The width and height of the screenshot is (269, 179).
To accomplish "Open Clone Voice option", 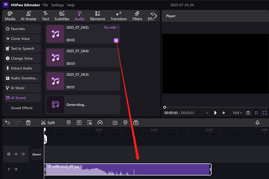I will (x=22, y=38).
